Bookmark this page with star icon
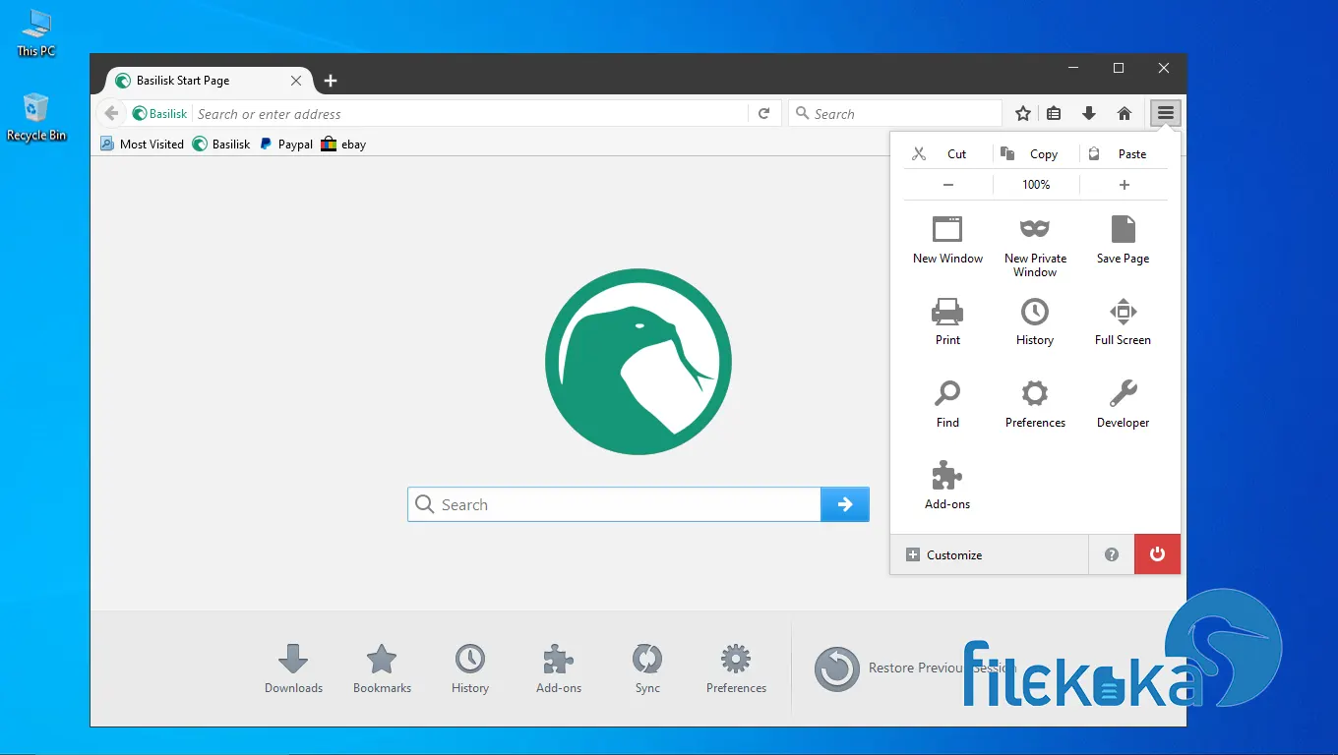The height and width of the screenshot is (755, 1338). (1023, 113)
